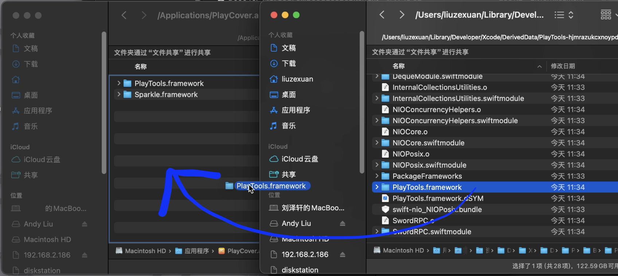Select Andy Liu volume in front sidebar

point(296,223)
